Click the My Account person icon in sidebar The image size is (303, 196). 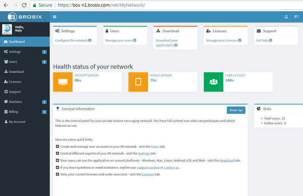point(6,122)
